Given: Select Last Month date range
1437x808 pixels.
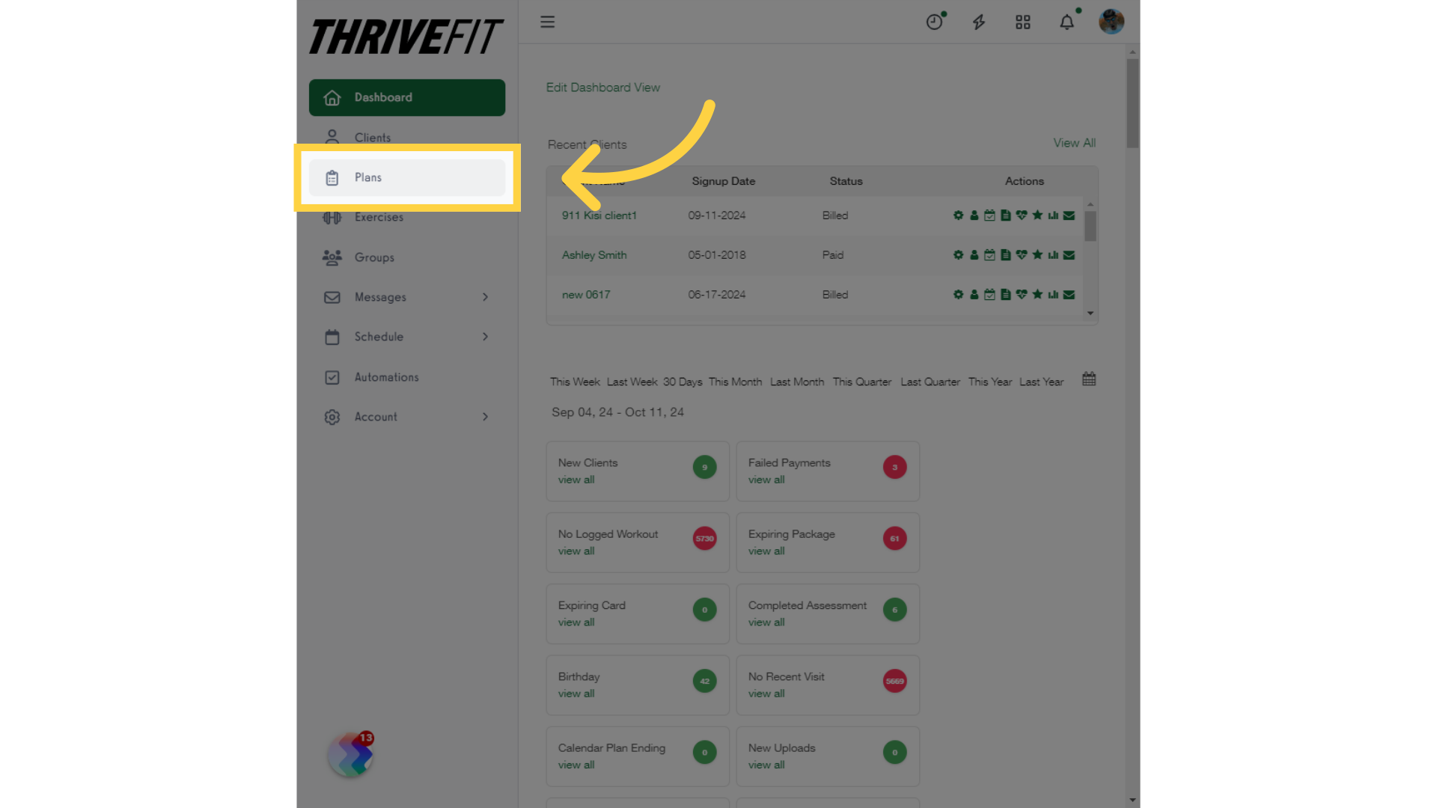Looking at the screenshot, I should click(x=797, y=382).
